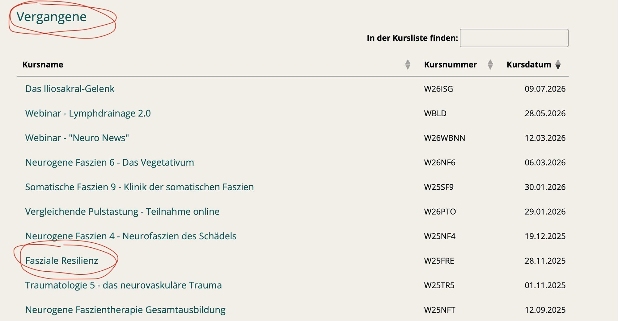
Task: Open Das Iliosakral-Gelenk course
Action: tap(70, 89)
